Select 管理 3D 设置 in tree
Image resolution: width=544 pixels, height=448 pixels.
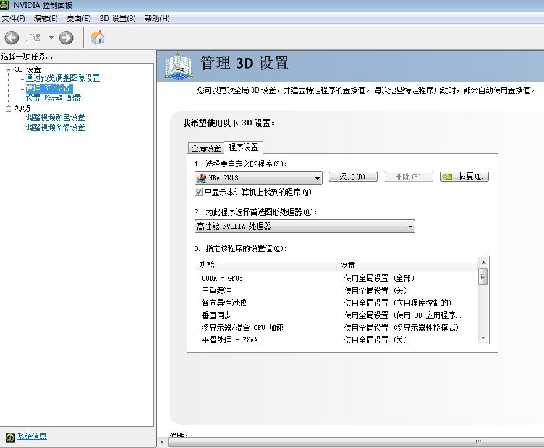(x=49, y=88)
